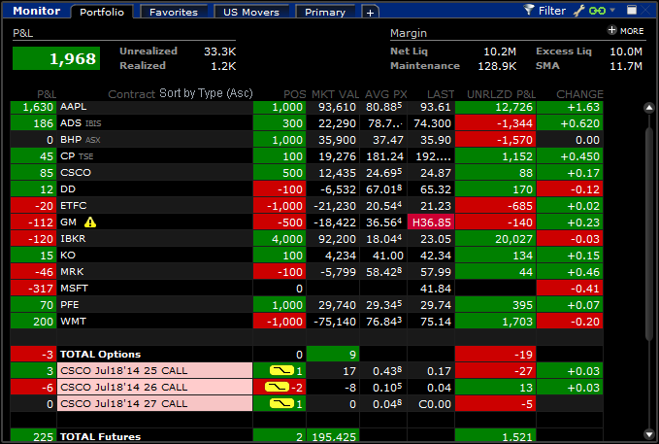Open the wrench configuration icon
659x444 pixels.
(x=579, y=11)
